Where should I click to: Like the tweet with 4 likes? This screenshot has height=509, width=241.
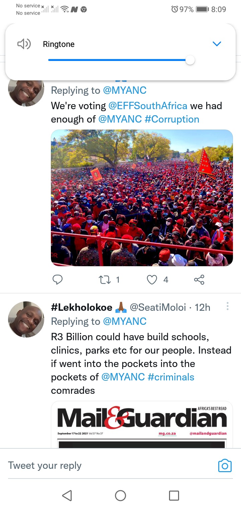(x=152, y=280)
